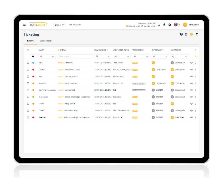Click the new item icon next to help
223x178 pixels.
(186, 34)
